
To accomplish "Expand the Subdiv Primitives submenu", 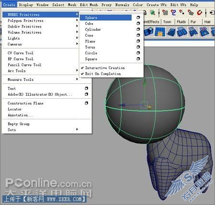I will tap(41, 26).
